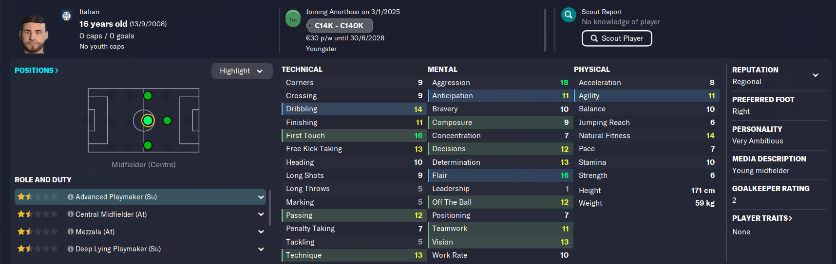The height and width of the screenshot is (264, 836).
Task: Open the Highlight dropdown
Action: 242,71
